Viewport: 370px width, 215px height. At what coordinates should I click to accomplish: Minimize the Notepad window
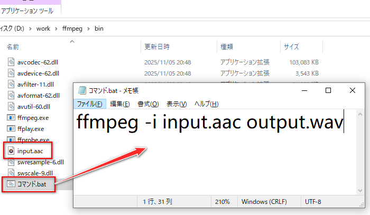(304, 90)
